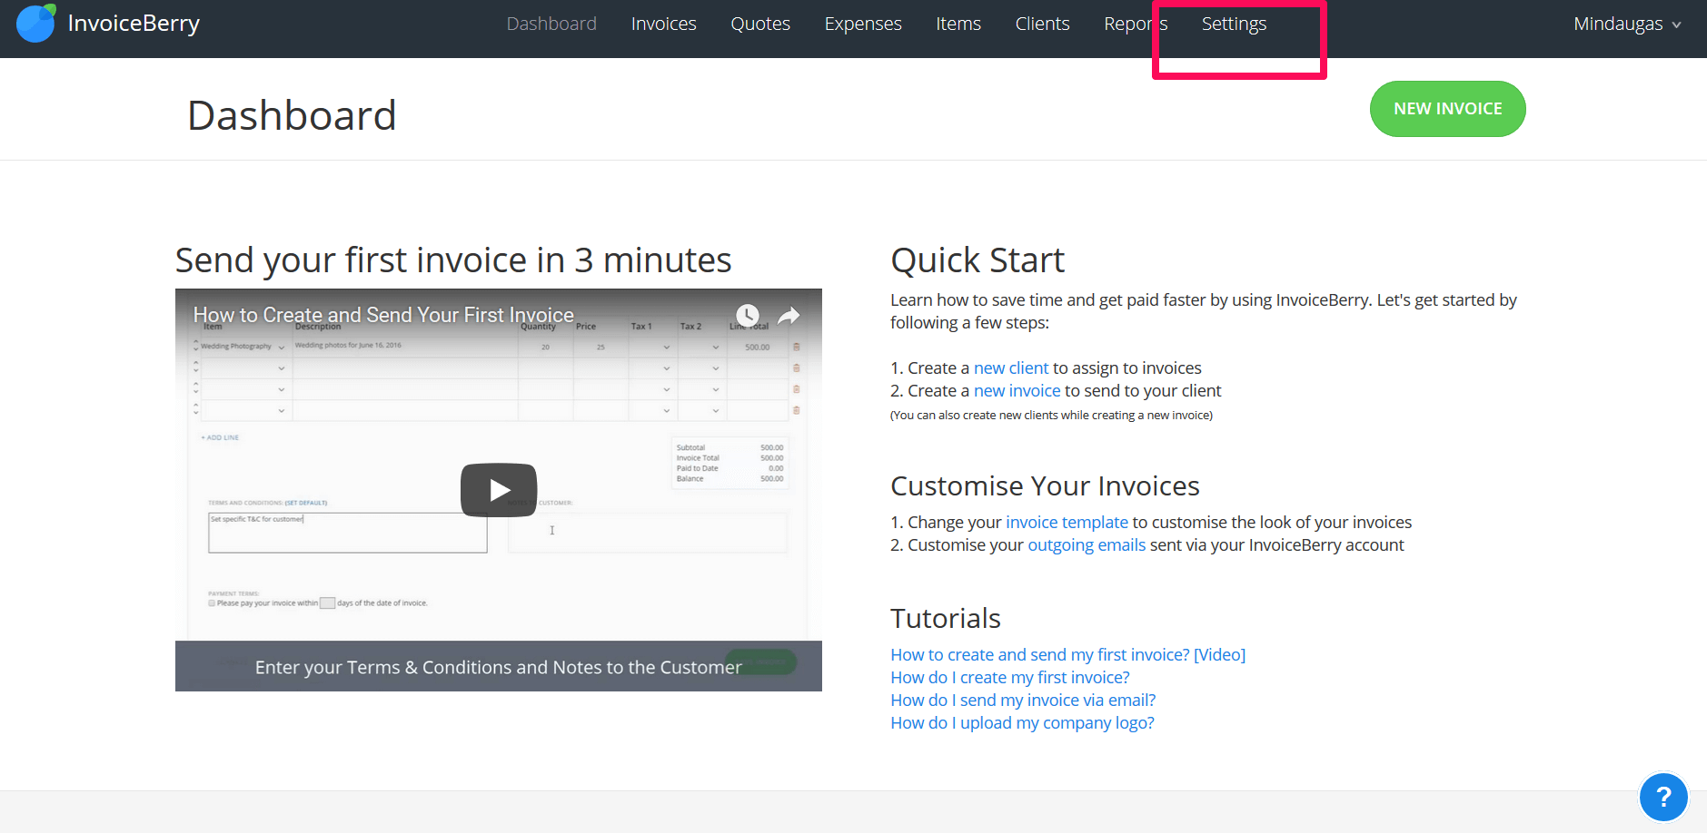Open the 'invoice template' link

tap(1067, 522)
